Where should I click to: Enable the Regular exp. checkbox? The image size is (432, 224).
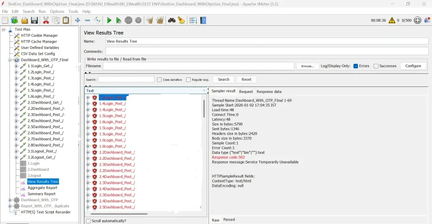189,79
